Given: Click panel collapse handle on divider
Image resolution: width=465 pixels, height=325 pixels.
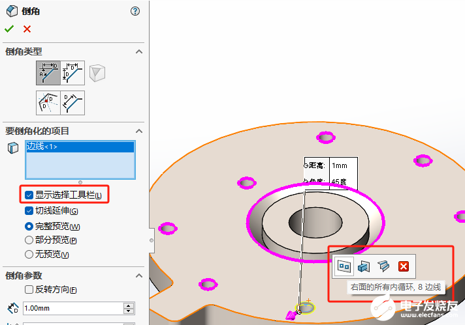Looking at the screenshot, I should pyautogui.click(x=152, y=240).
